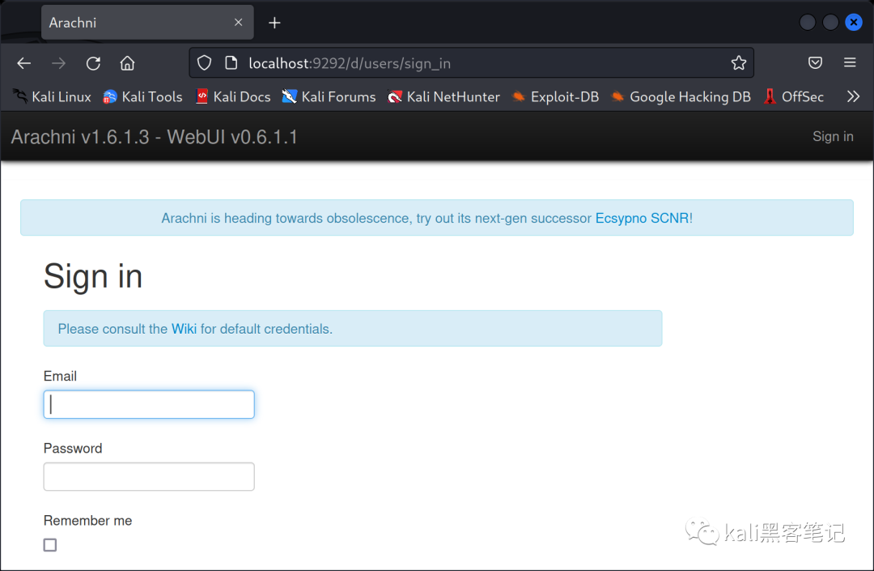Open the Pocket save icon

[815, 63]
